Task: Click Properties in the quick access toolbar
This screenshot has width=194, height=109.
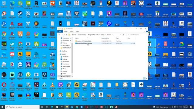Action: point(62,29)
